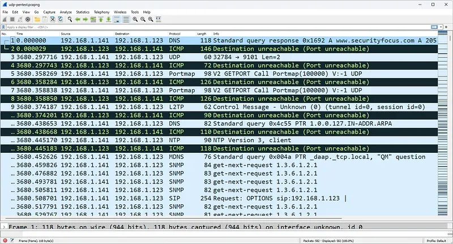
Task: Sort by the Info column header
Action: [324, 34]
